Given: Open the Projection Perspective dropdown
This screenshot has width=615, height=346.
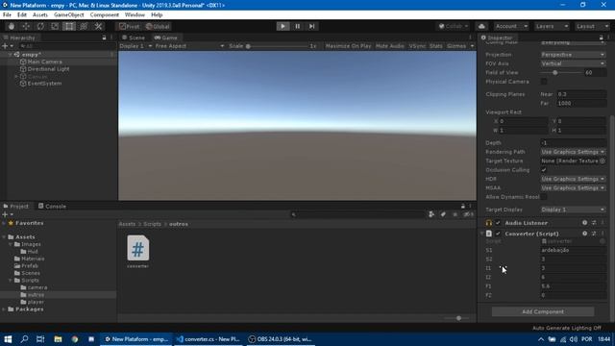Looking at the screenshot, I should [573, 55].
